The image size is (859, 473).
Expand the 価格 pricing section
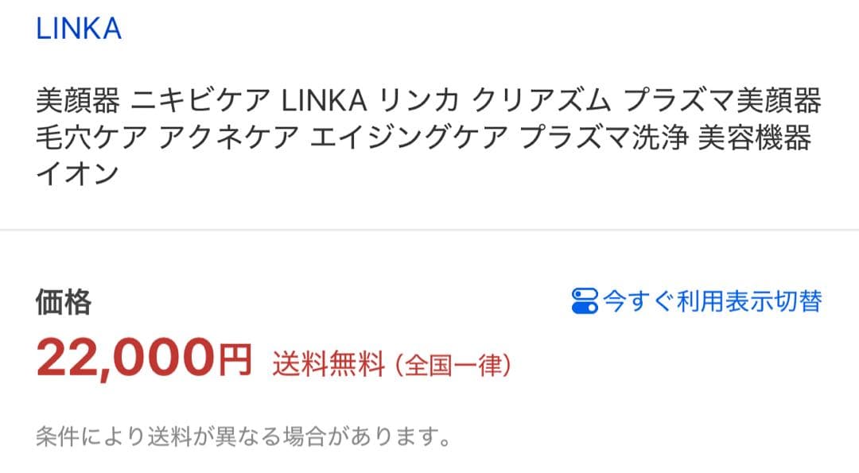(x=61, y=300)
